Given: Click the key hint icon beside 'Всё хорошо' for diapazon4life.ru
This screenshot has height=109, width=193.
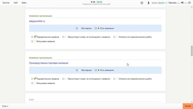Looking at the screenshot, I should (77, 28).
